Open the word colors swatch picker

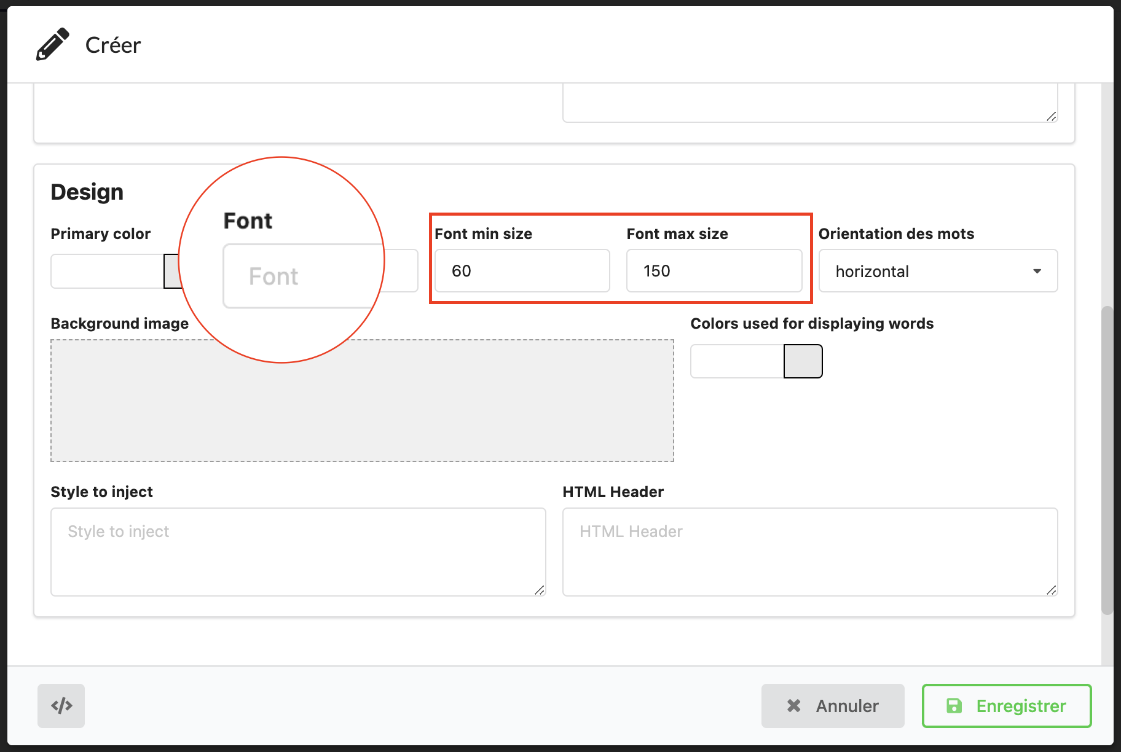803,361
